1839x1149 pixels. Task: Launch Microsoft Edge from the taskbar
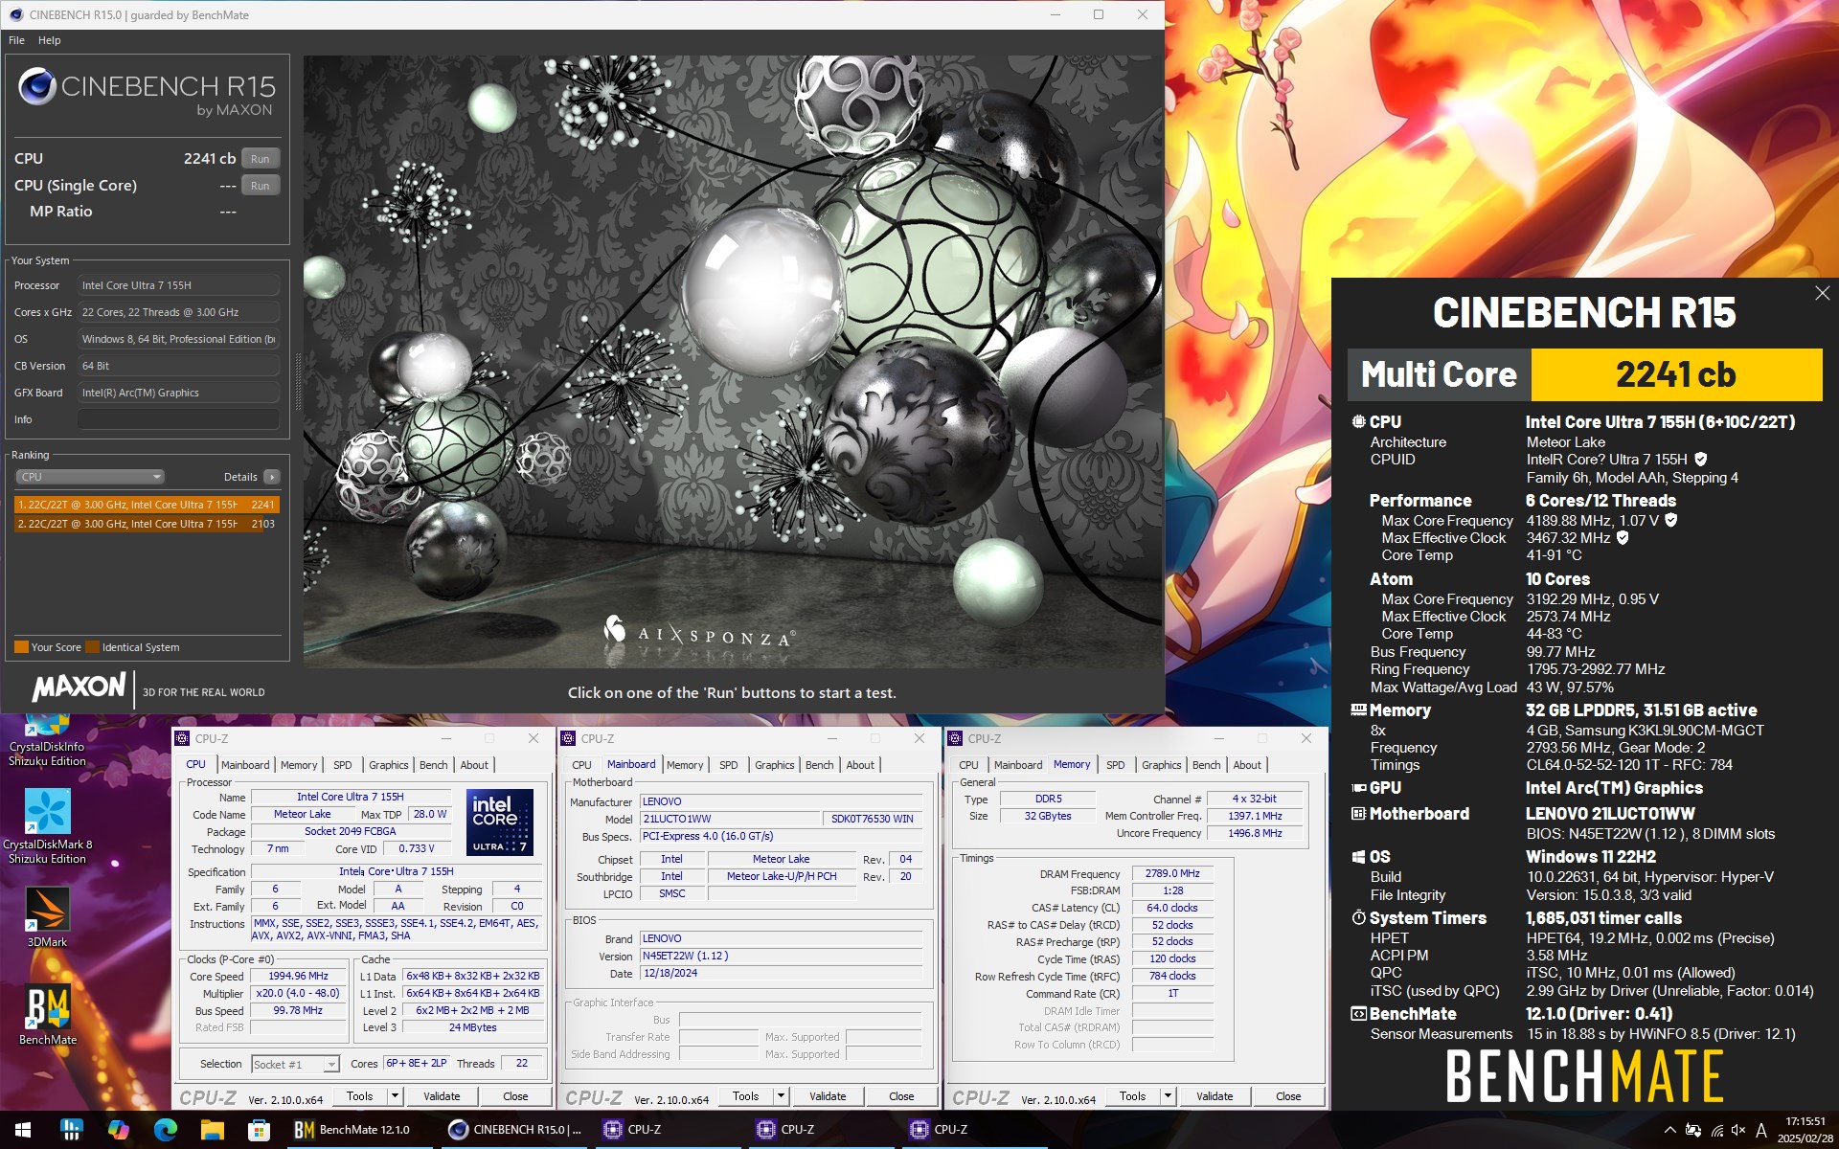[x=165, y=1130]
